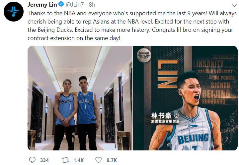Show the 1.4K retweets count
The height and width of the screenshot is (165, 239).
[x=78, y=160]
